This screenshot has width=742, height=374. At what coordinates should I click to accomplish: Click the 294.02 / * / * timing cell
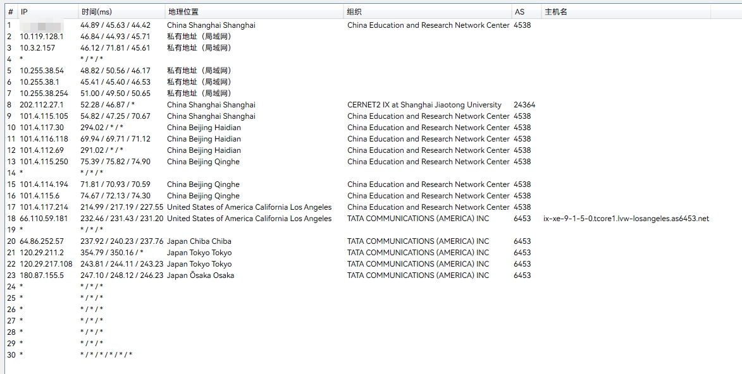point(101,128)
